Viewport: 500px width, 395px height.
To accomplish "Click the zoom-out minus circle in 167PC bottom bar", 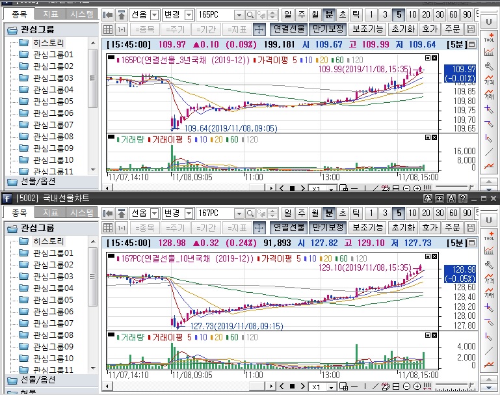I will coord(406,387).
